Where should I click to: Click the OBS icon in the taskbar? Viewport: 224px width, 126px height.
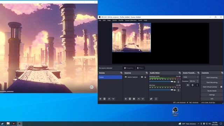(x=20, y=124)
